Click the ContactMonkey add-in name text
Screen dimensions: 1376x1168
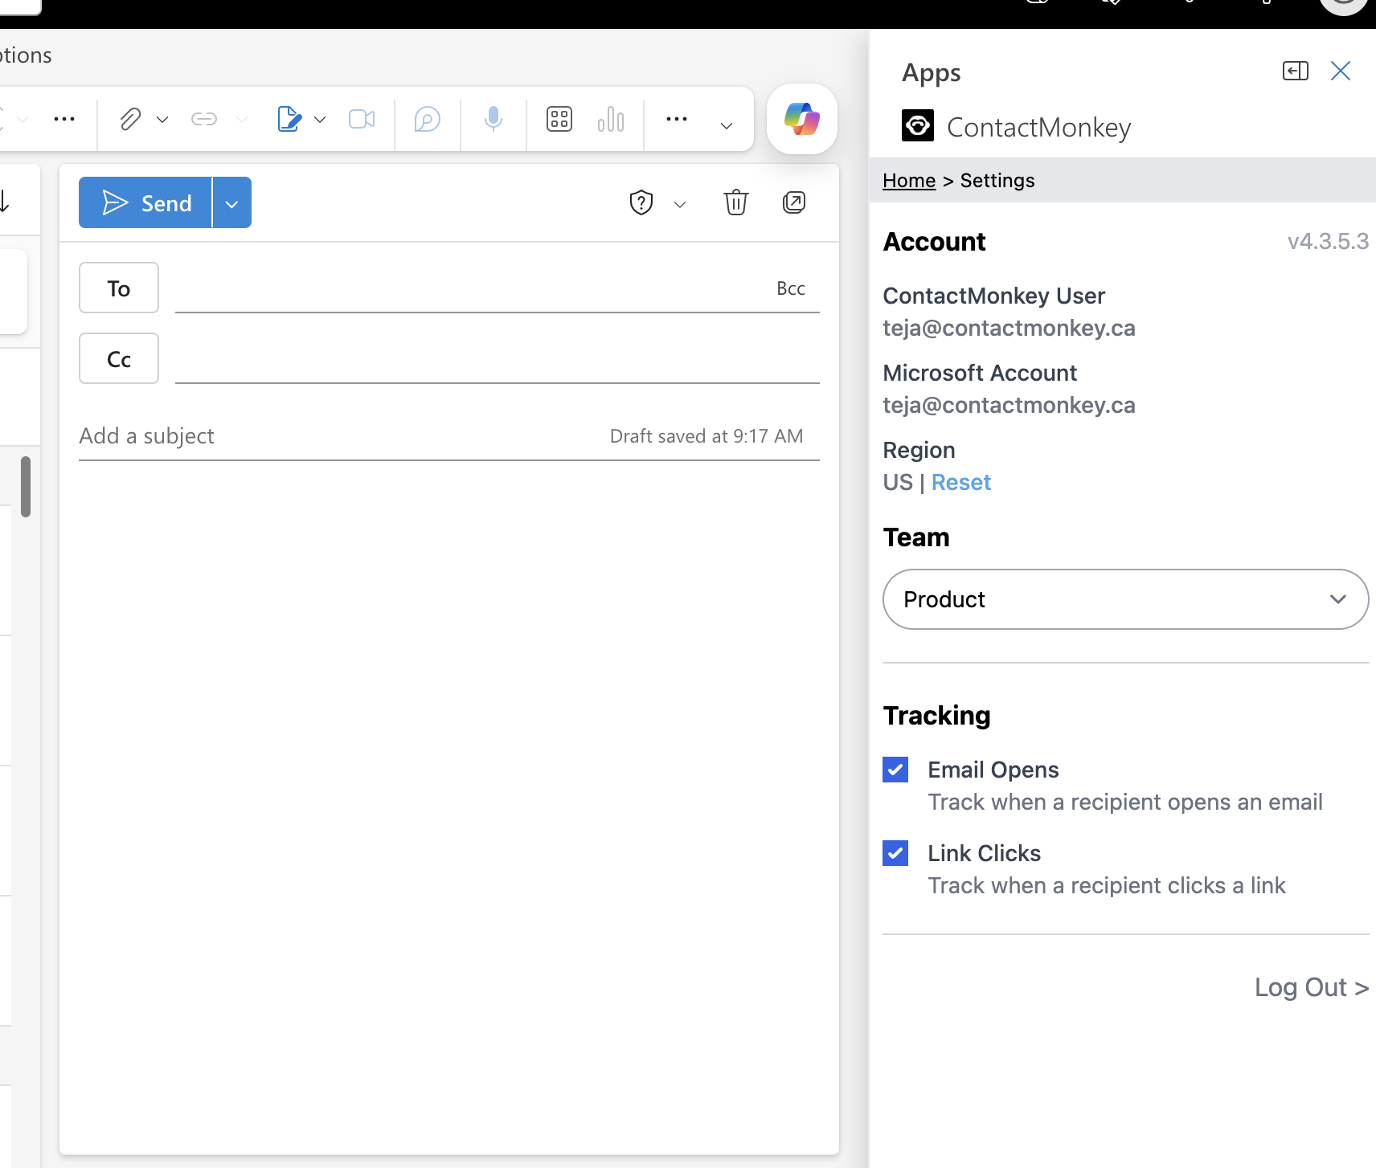(x=1038, y=127)
